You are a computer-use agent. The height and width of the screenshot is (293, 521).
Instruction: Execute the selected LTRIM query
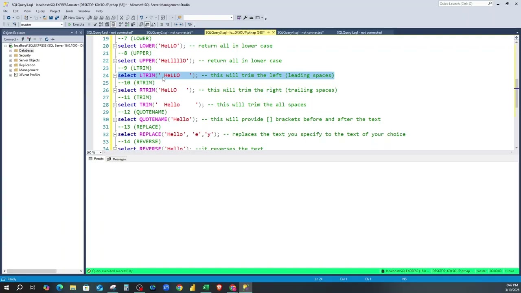(x=76, y=24)
